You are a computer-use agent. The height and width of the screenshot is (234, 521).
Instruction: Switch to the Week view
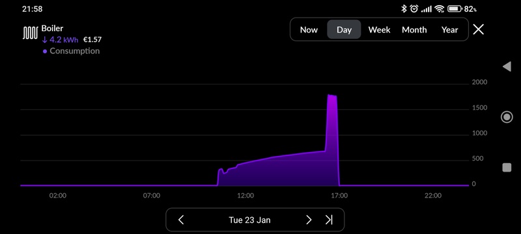[379, 30]
